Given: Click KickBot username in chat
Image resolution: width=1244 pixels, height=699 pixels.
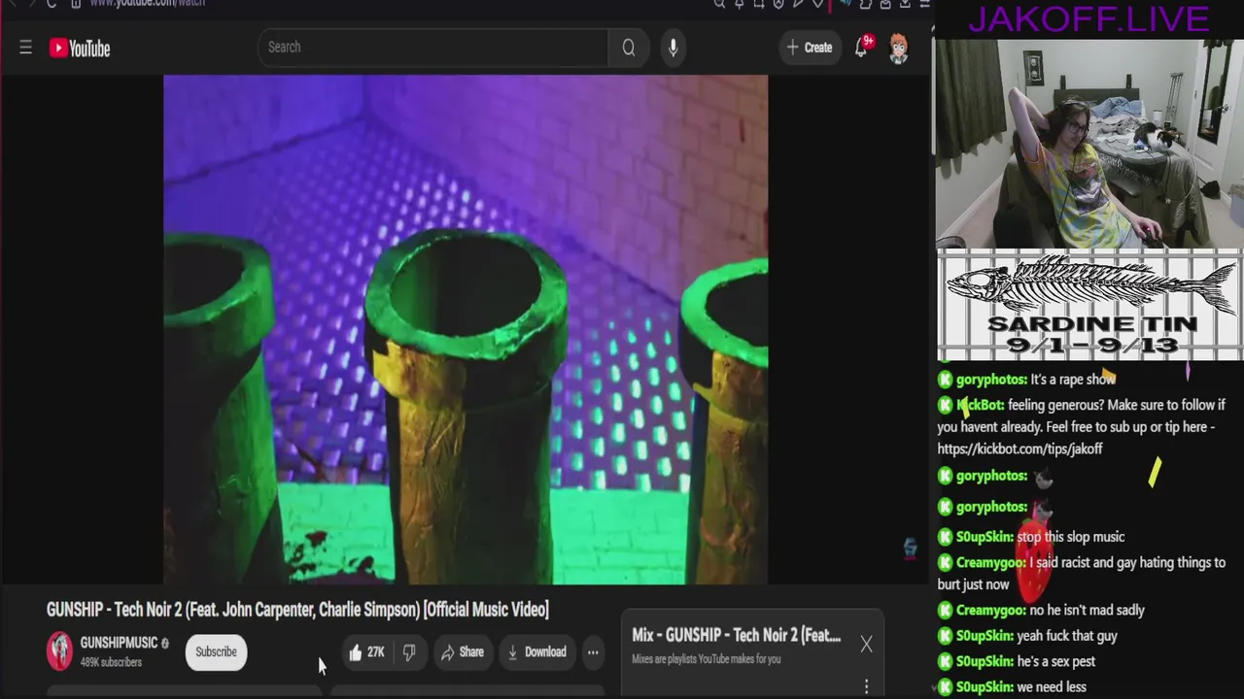Looking at the screenshot, I should [x=980, y=405].
